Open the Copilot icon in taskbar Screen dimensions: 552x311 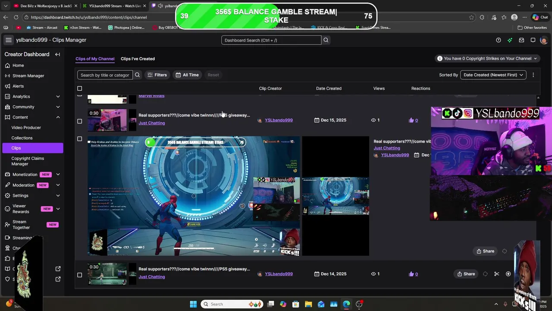click(x=283, y=304)
